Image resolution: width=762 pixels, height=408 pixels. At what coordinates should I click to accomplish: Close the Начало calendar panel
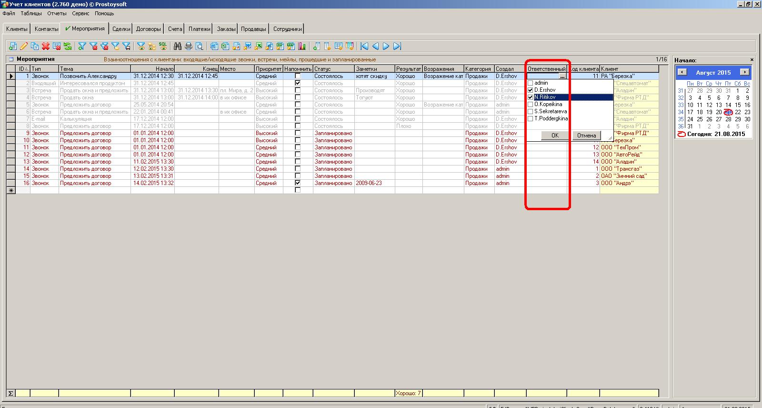pyautogui.click(x=752, y=60)
